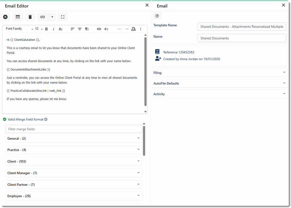Expand General - (2) merge fields
The width and height of the screenshot is (291, 208).
coord(74,138)
